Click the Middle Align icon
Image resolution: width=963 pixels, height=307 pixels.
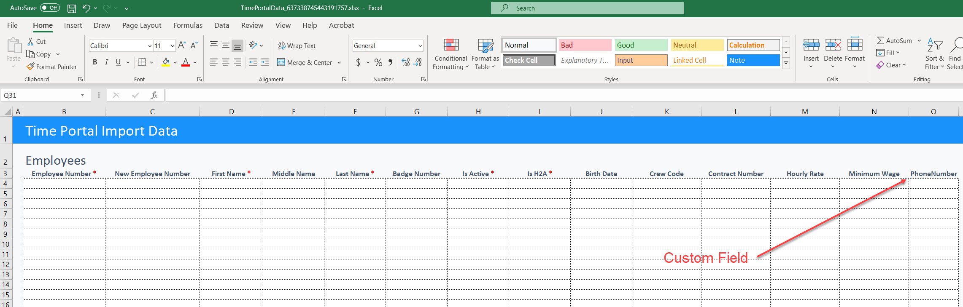226,45
